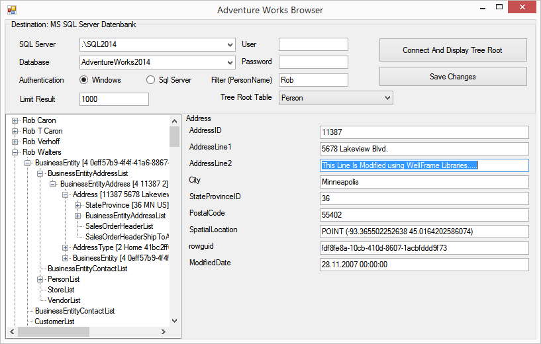Click the Limit Result field showing 1000
This screenshot has width=541, height=344.
click(114, 99)
